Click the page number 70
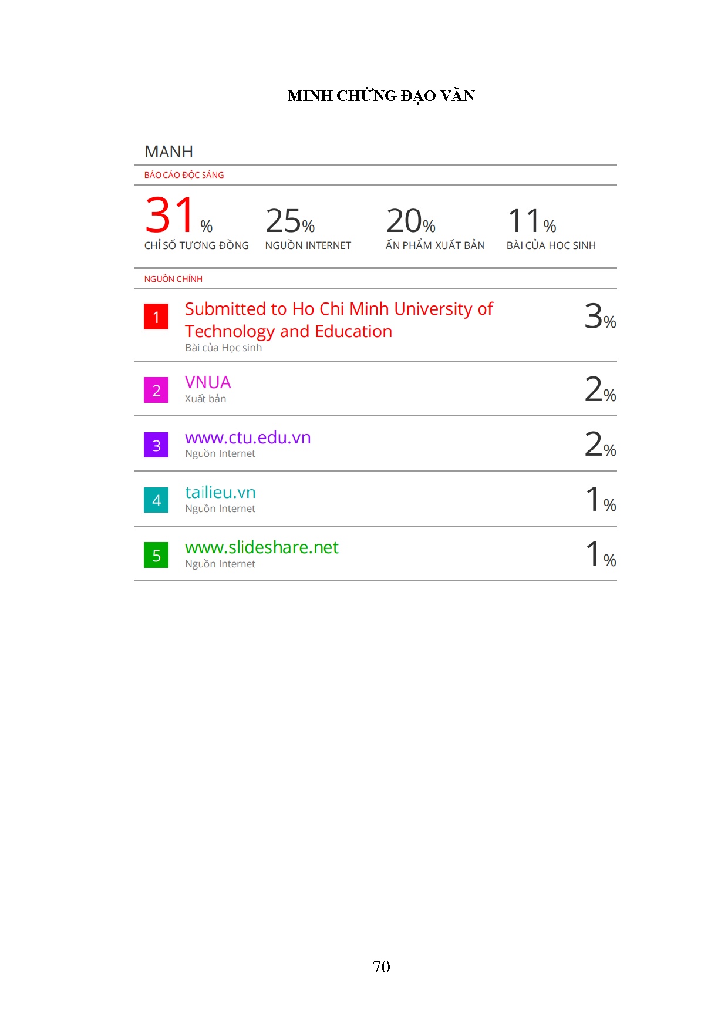This screenshot has width=728, height=1030. 381,967
